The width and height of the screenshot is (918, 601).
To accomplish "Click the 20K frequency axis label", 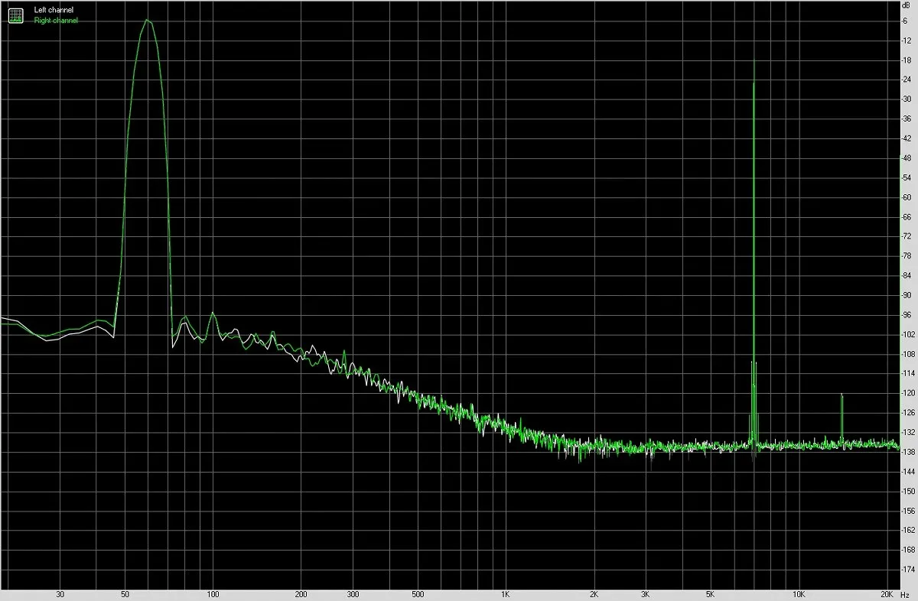I will [x=887, y=594].
